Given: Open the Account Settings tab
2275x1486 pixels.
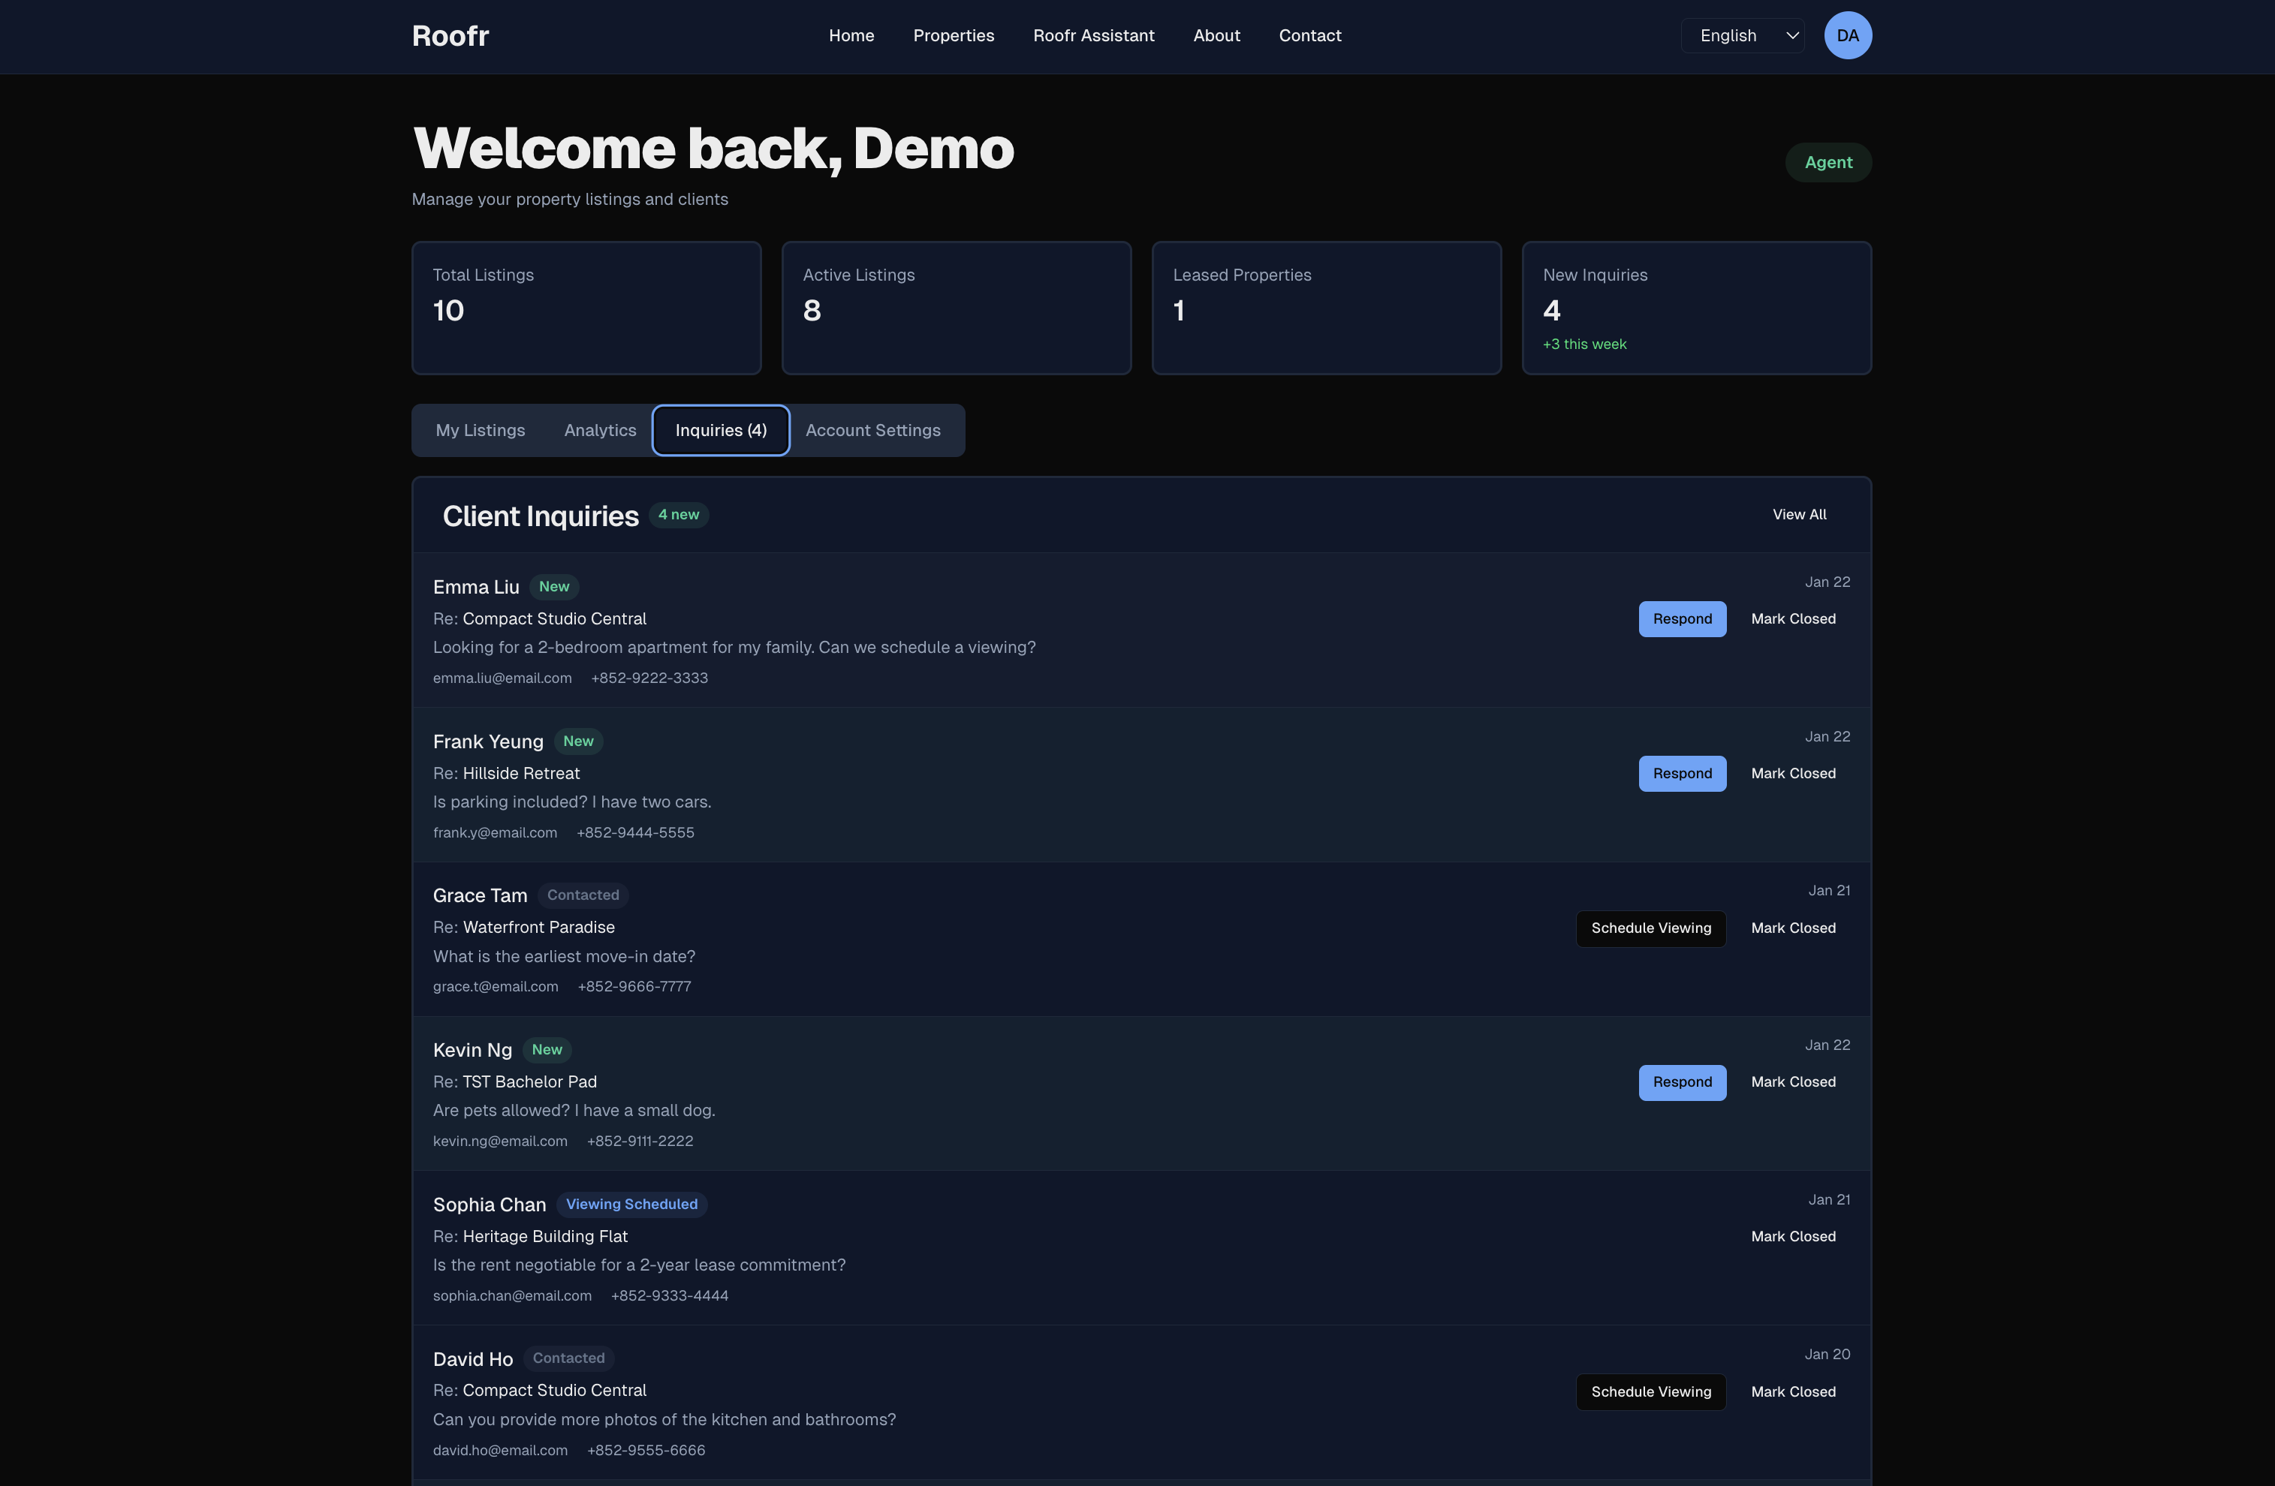Looking at the screenshot, I should [x=872, y=430].
